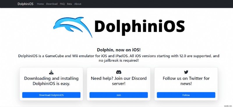Open the Home nav item

40,4
